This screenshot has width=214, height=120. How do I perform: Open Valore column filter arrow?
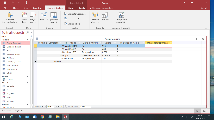pyautogui.click(x=115, y=43)
